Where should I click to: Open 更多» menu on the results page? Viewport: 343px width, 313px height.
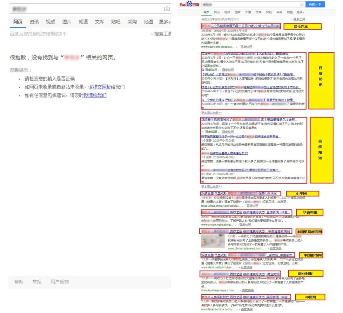click(300, 12)
